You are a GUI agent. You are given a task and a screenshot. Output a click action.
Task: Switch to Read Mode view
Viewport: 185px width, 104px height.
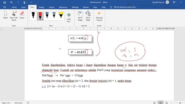(154, 103)
